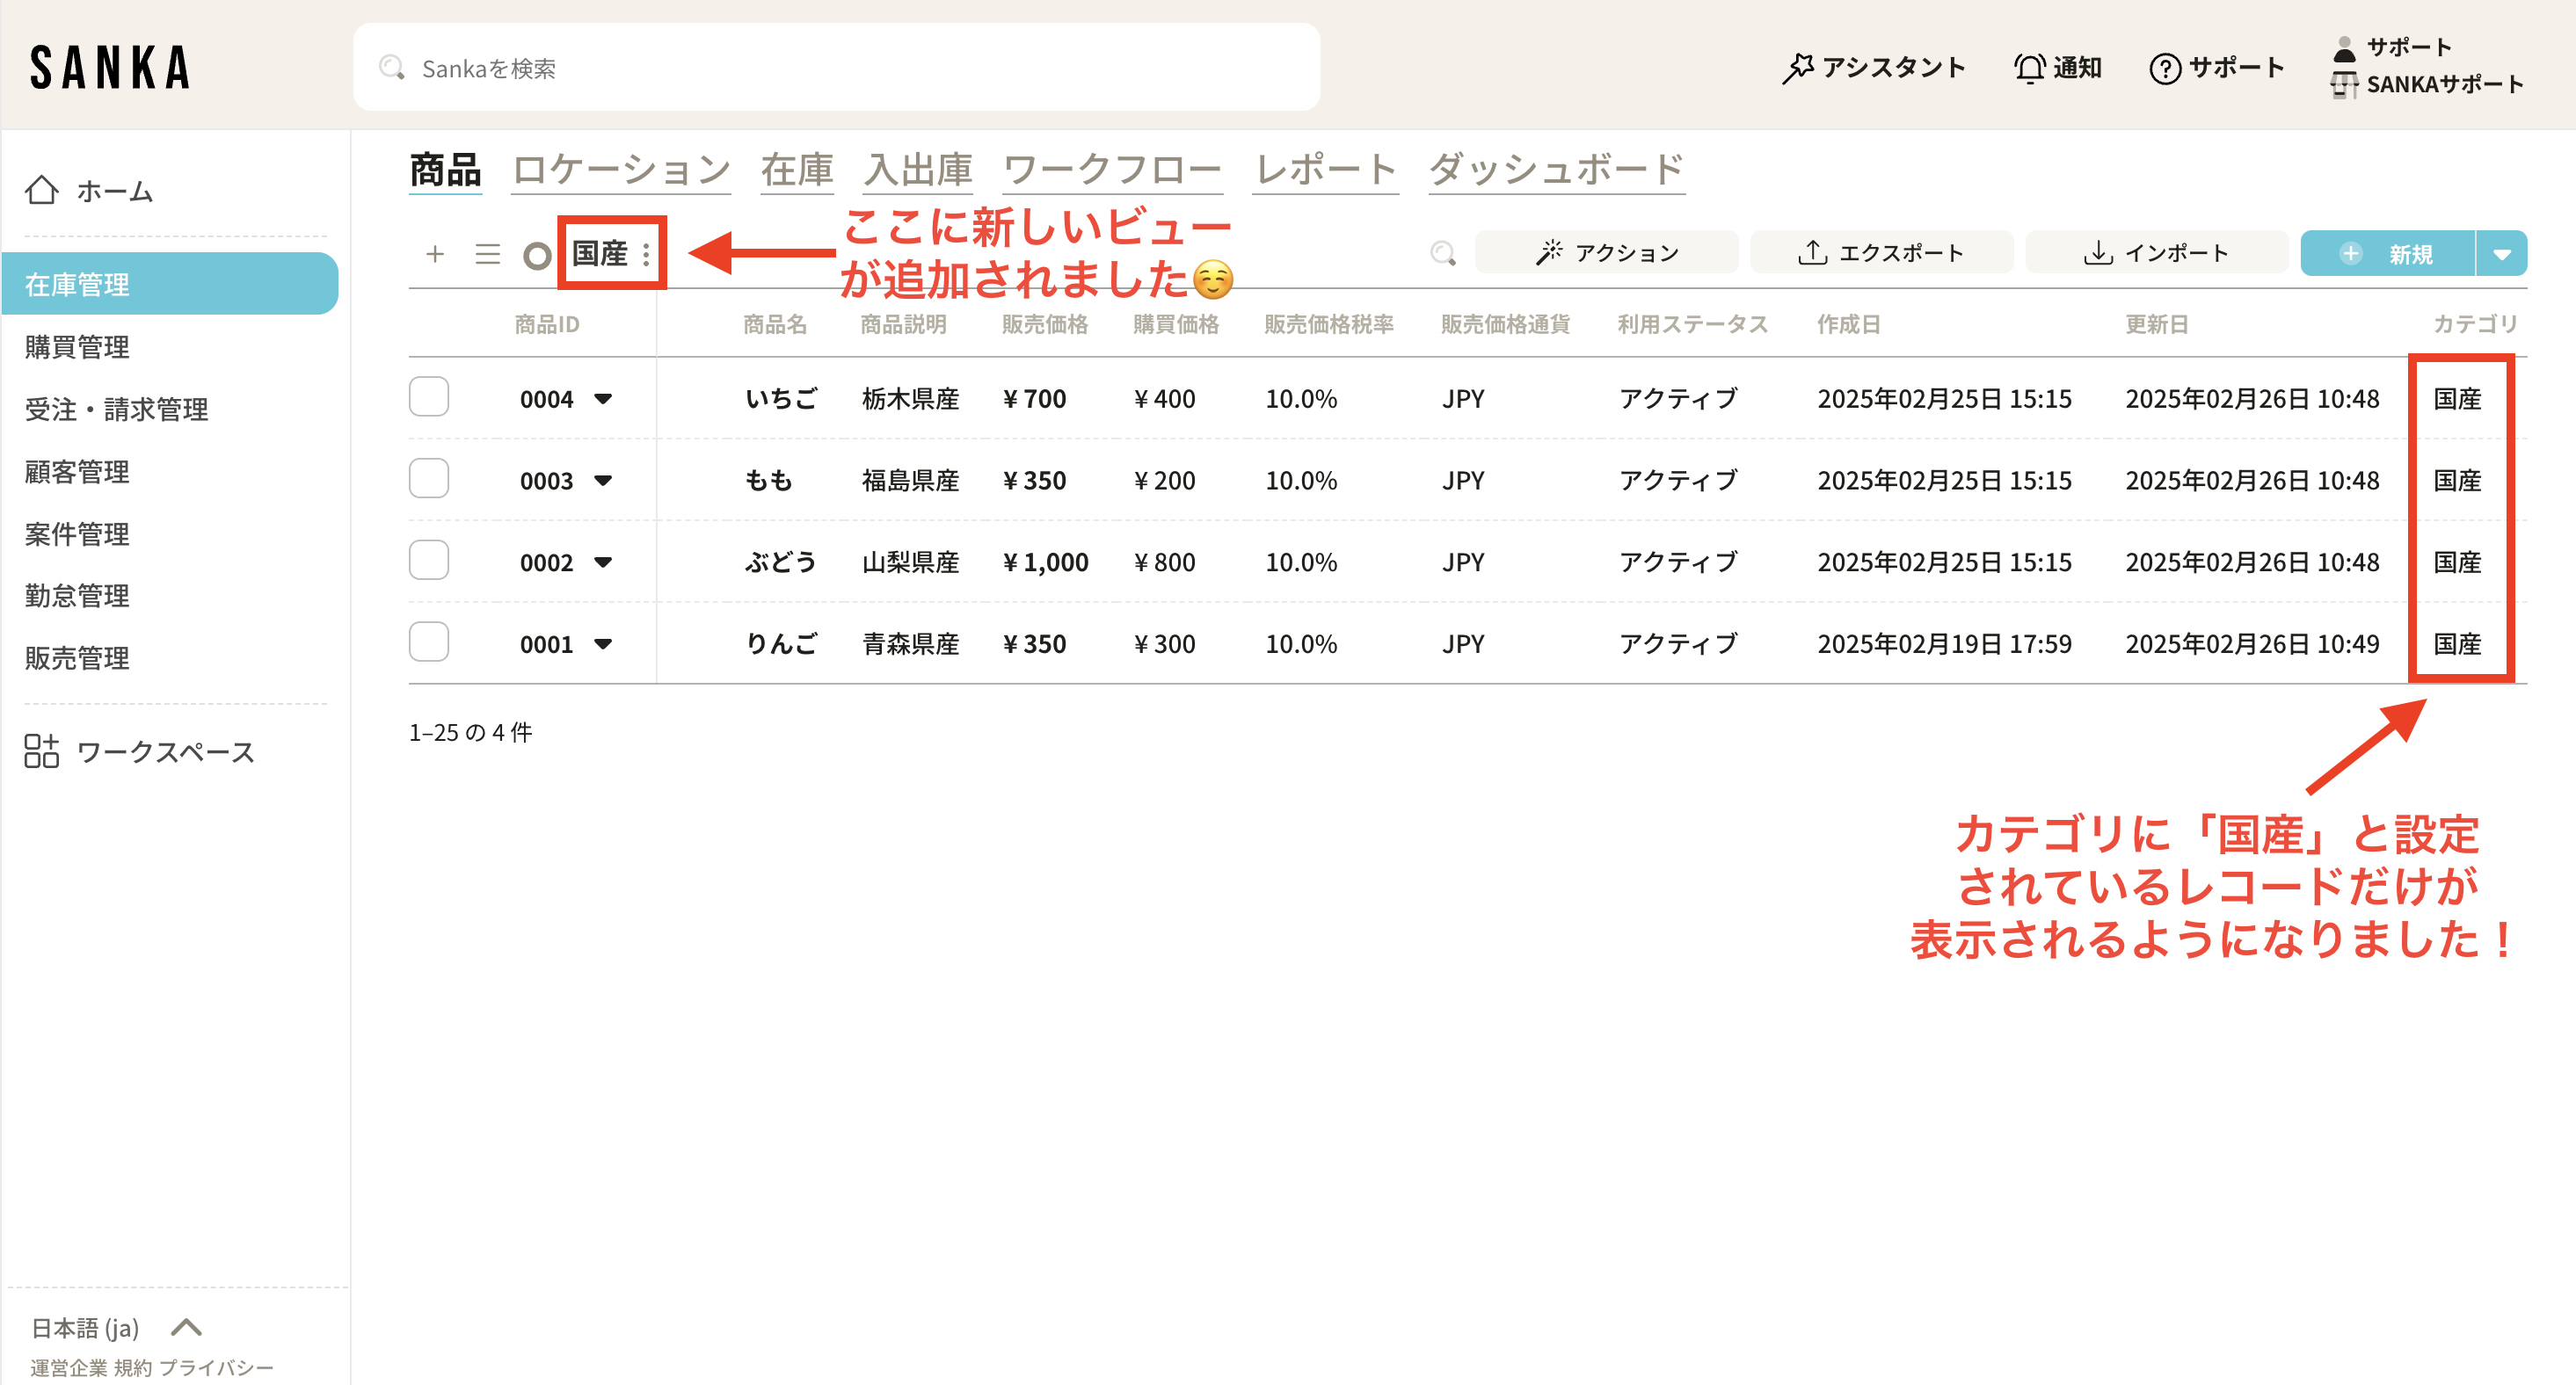Viewport: 2576px width, 1385px height.
Task: Click the plus icon to add view
Action: click(x=435, y=254)
